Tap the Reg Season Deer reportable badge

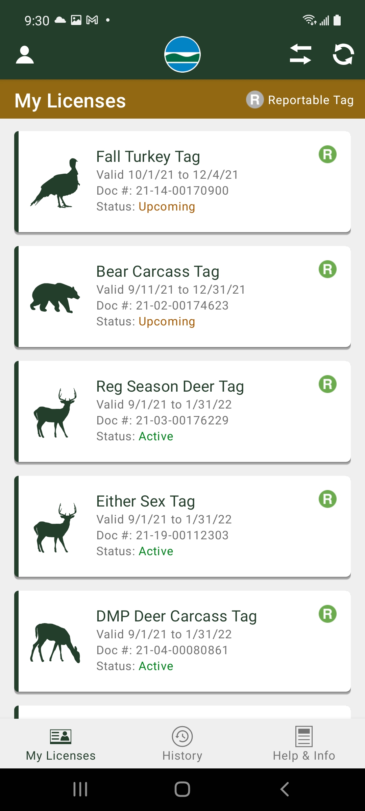pos(327,384)
